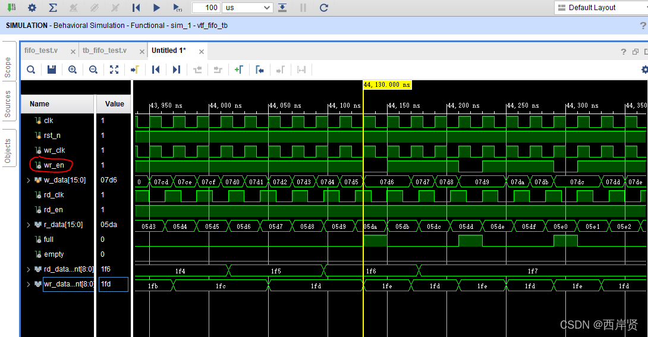Restart simulation with the rewind icon
The image size is (648, 337).
pyautogui.click(x=136, y=8)
